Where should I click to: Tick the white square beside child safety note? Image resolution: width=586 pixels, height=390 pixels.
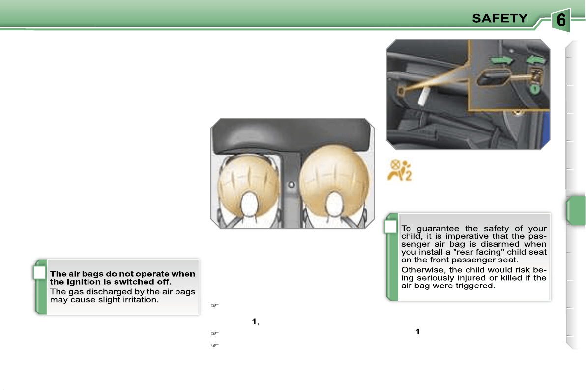point(390,227)
